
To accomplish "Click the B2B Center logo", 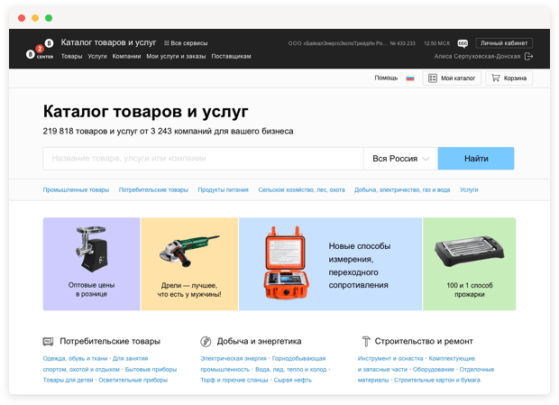I will [41, 49].
